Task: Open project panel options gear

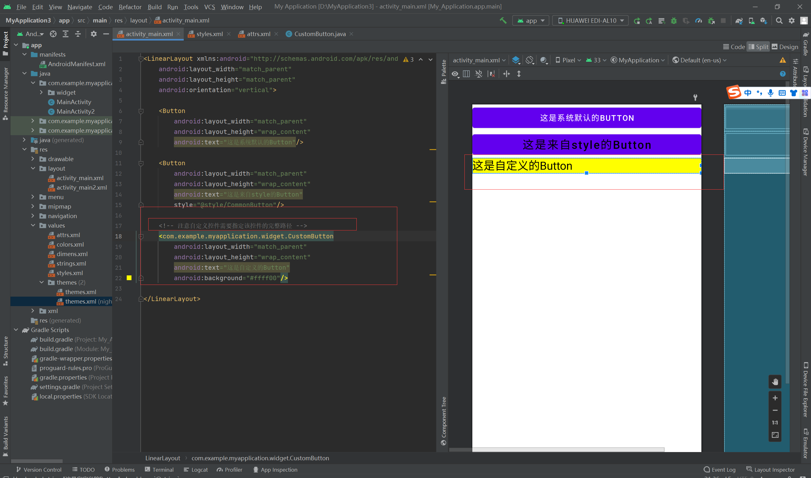Action: (94, 34)
